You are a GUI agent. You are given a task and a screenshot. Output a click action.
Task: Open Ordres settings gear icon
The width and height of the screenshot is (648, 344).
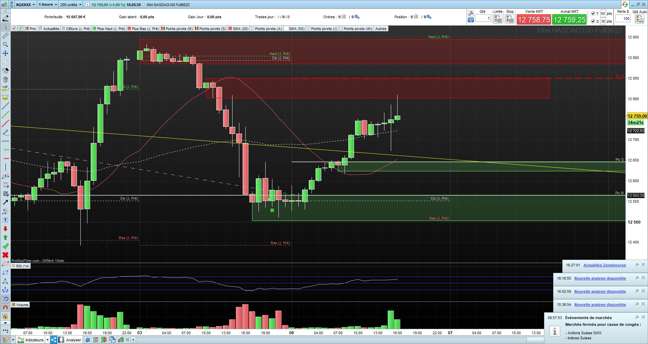[x=357, y=17]
